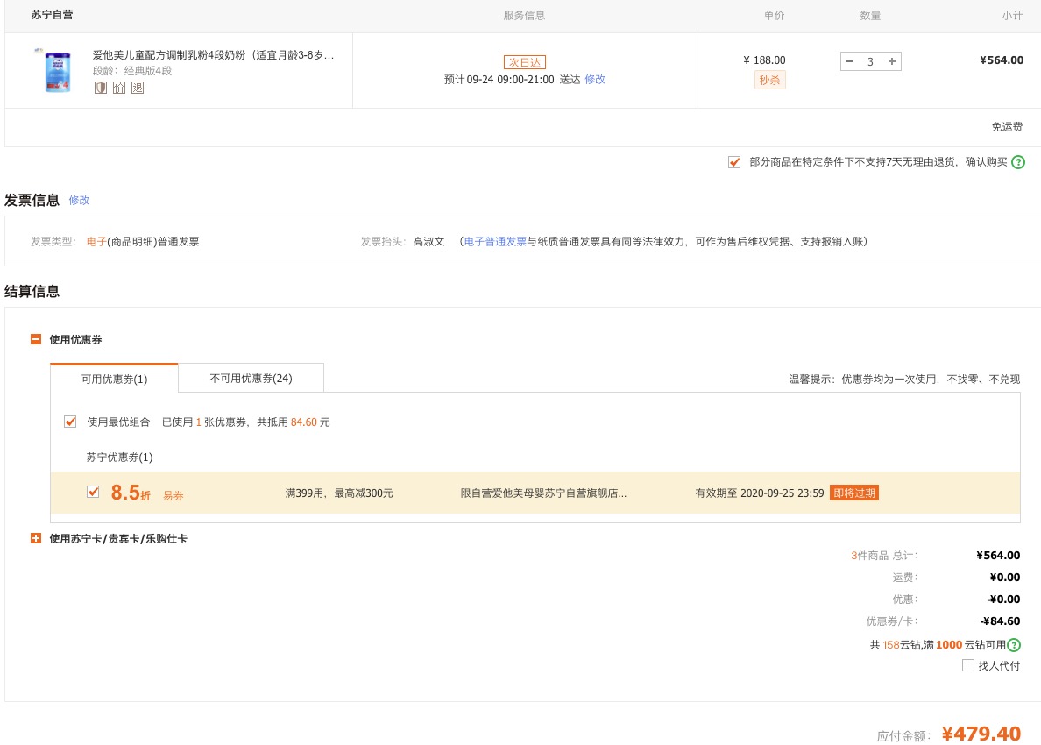Click the 秒杀 flash-sale tag
Screen dimensions: 1041x745
(x=769, y=81)
